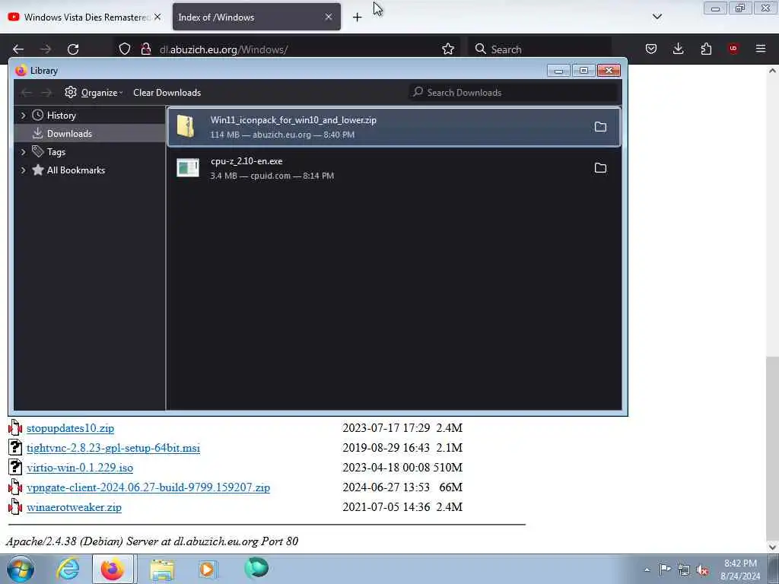This screenshot has height=584, width=779.
Task: Click file icon beside stopupdates10.zip
Action: click(x=15, y=427)
